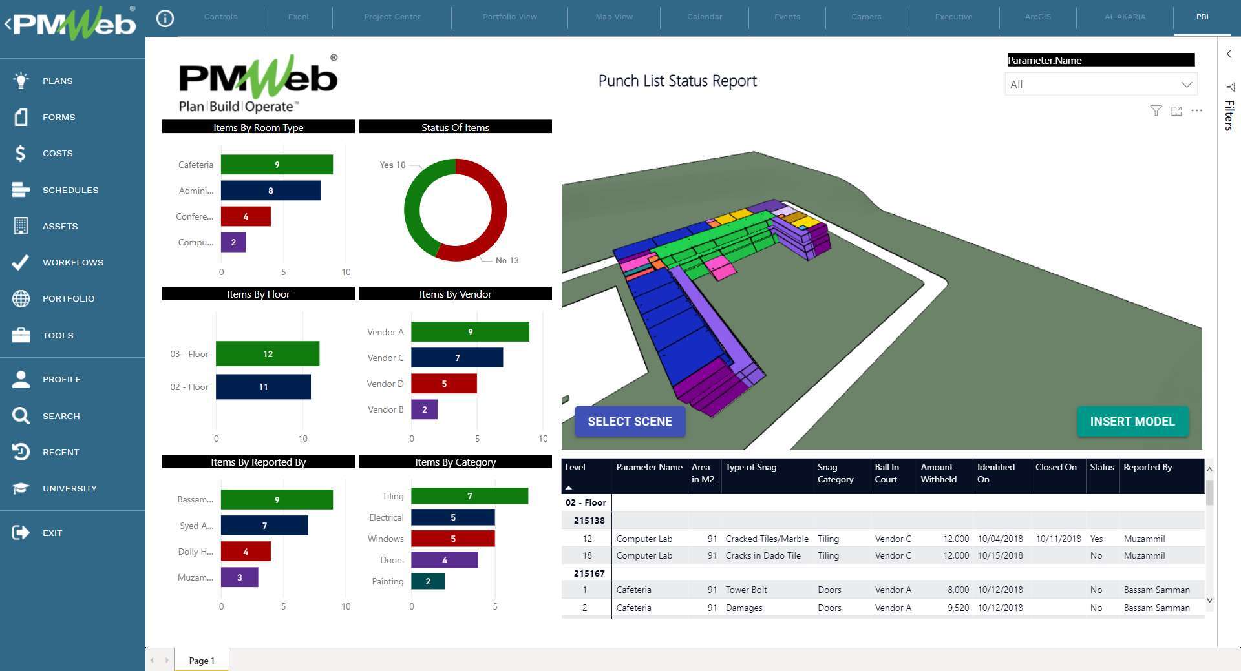This screenshot has width=1241, height=671.
Task: Select the green Vendor A bar
Action: point(470,332)
